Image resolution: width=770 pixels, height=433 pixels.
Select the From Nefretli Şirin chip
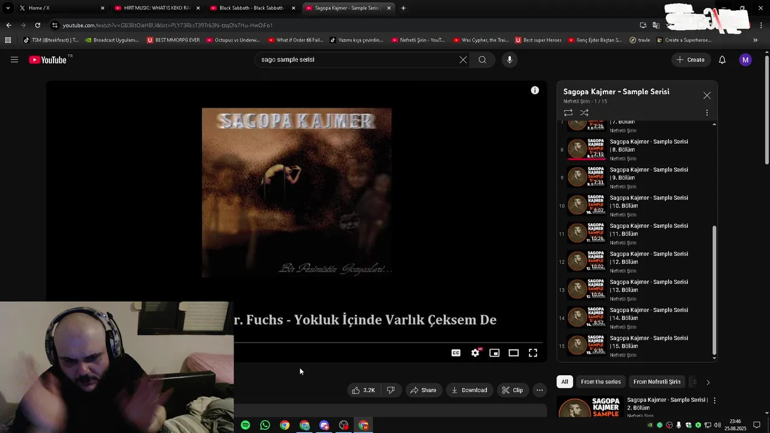[x=657, y=382]
